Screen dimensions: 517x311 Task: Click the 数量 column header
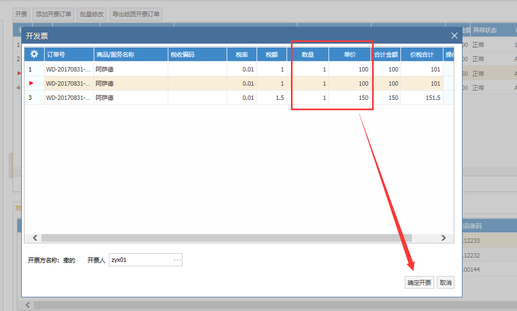(x=308, y=55)
